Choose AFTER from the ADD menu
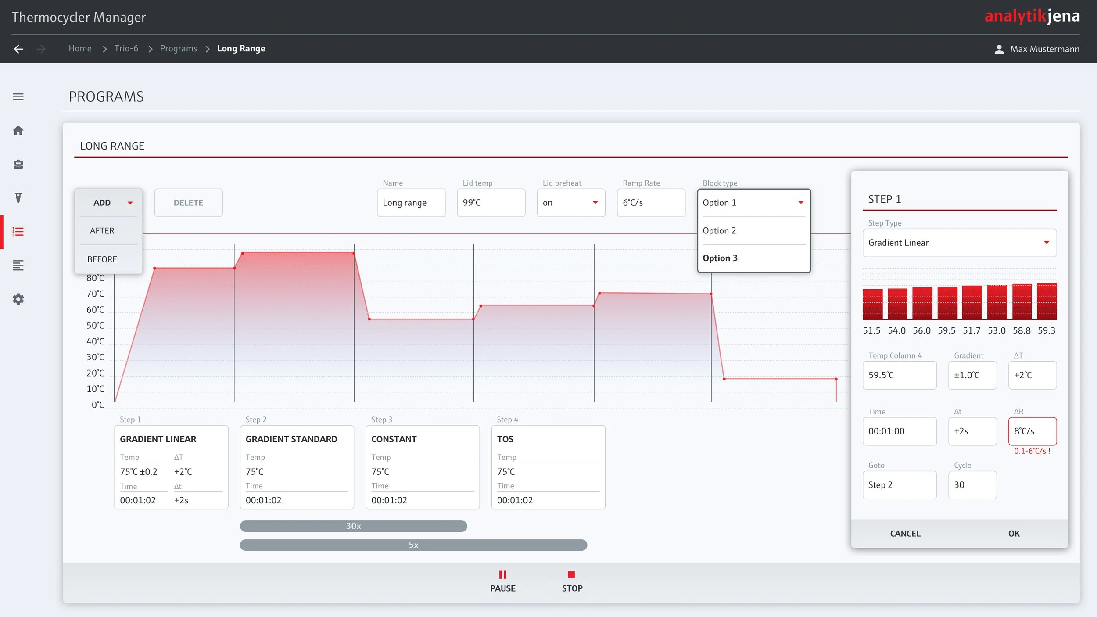 102,231
